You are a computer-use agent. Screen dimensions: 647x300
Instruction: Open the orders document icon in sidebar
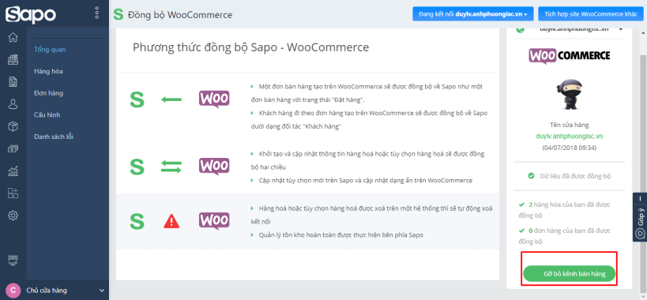[13, 82]
